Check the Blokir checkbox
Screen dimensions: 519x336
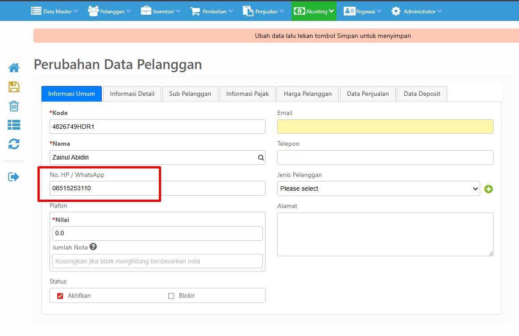(x=171, y=296)
